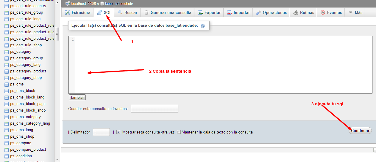Screen dimensions: 376x162
Task: Select the ps_category_product table
Action: [x=28, y=71]
